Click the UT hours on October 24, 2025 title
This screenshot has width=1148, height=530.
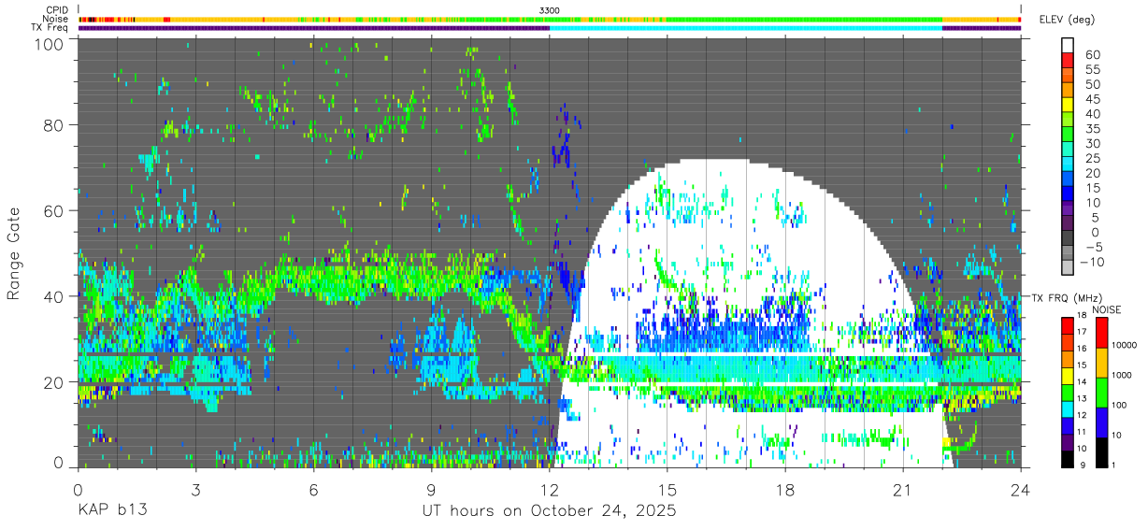pyautogui.click(x=549, y=511)
